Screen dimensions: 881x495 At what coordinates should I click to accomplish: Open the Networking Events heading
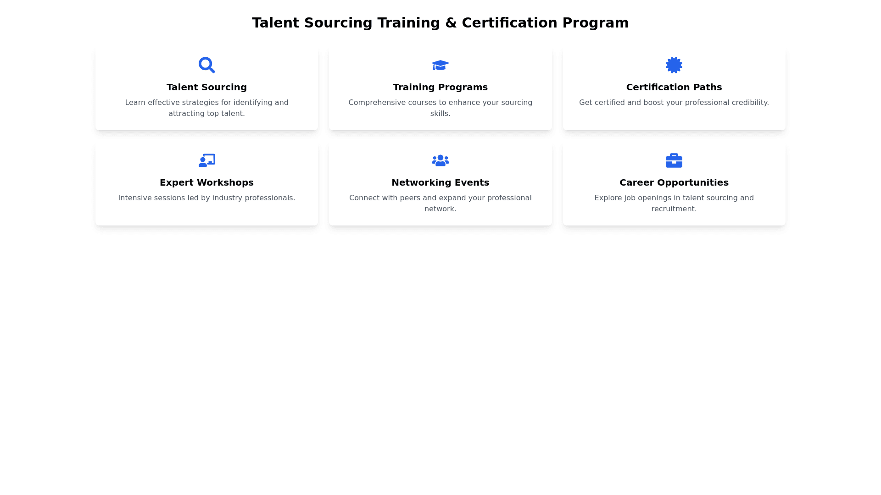pyautogui.click(x=440, y=182)
